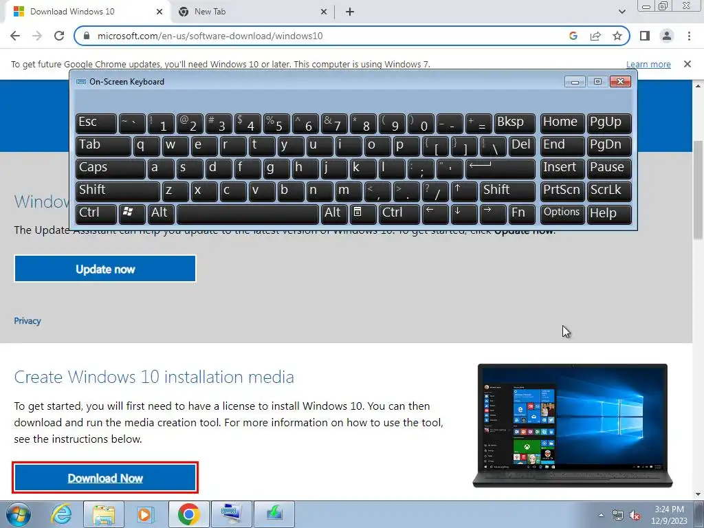The height and width of the screenshot is (528, 704).
Task: Click the Bksp key on On-Screen Keyboard
Action: click(514, 124)
